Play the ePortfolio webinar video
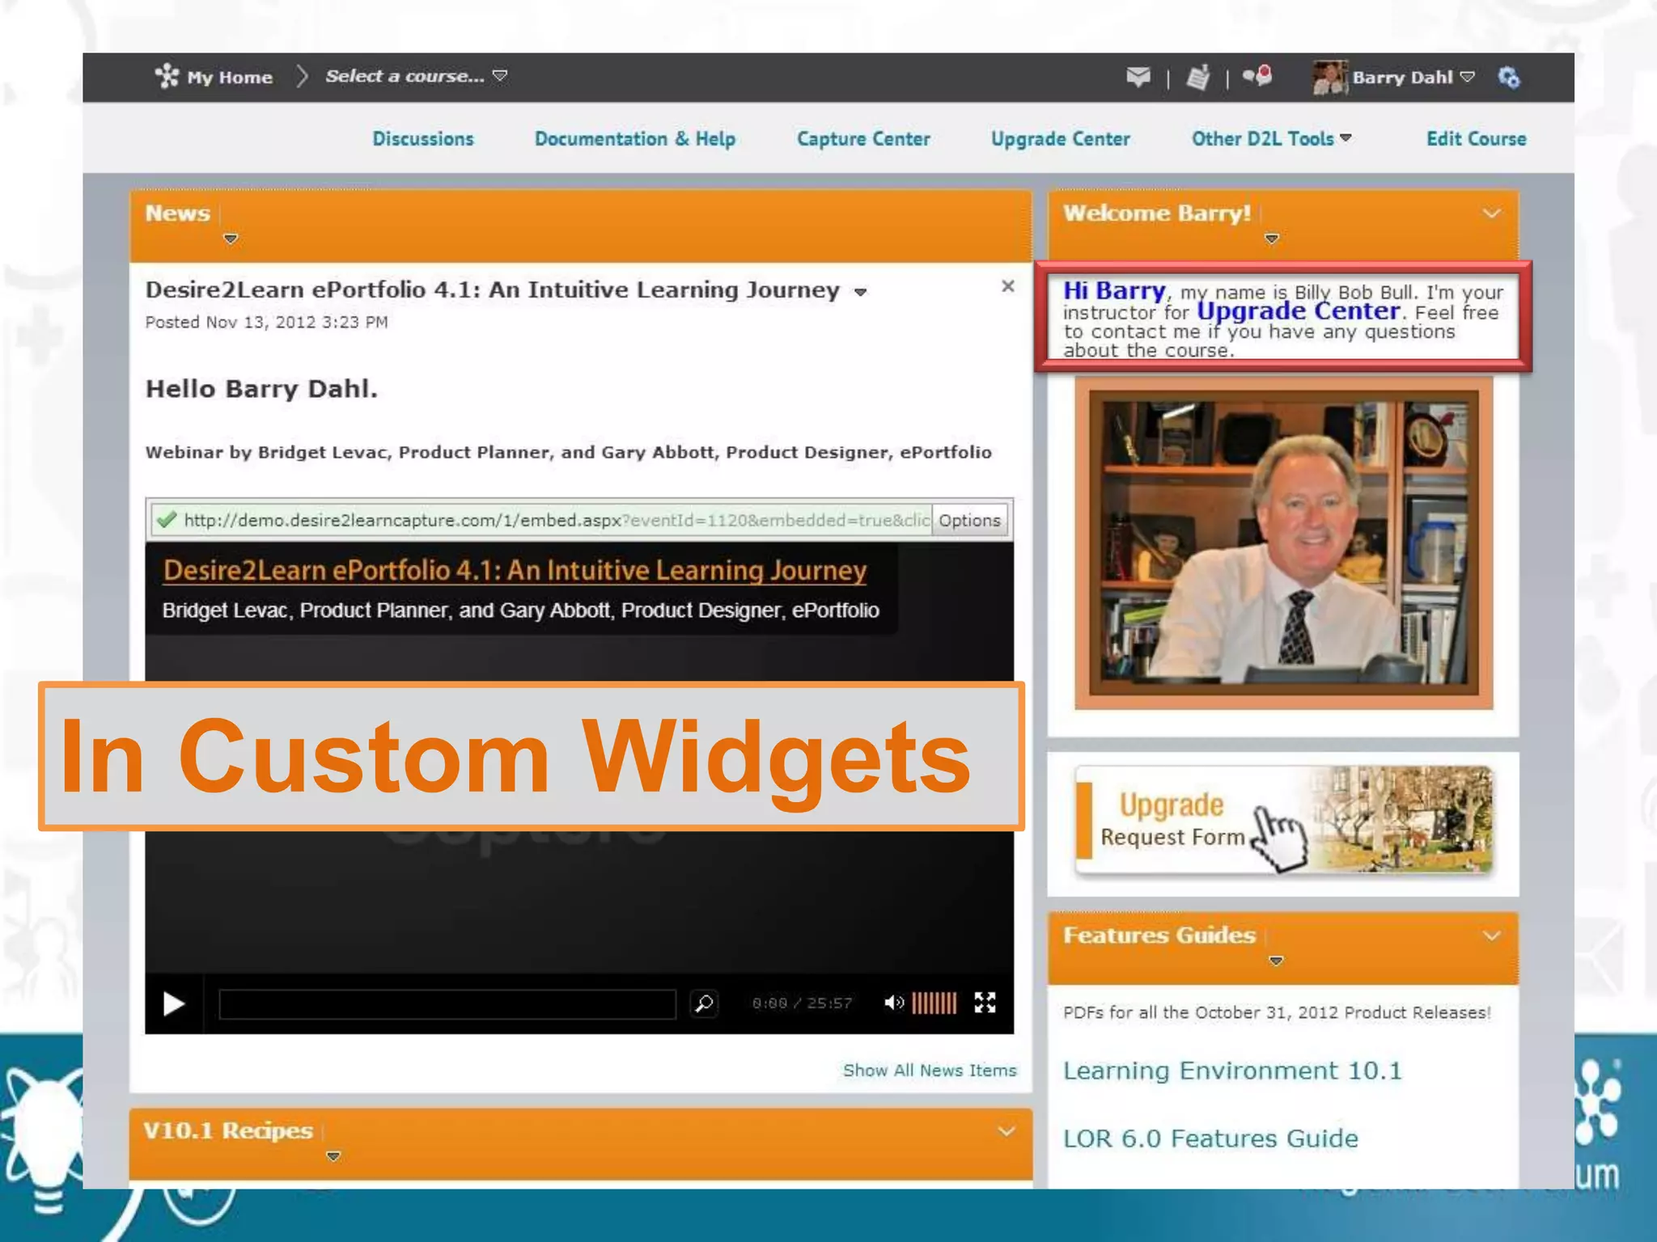This screenshot has height=1242, width=1657. click(x=173, y=1003)
